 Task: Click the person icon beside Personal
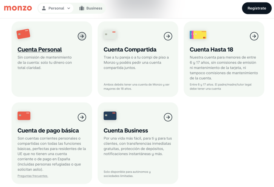[x=44, y=8]
